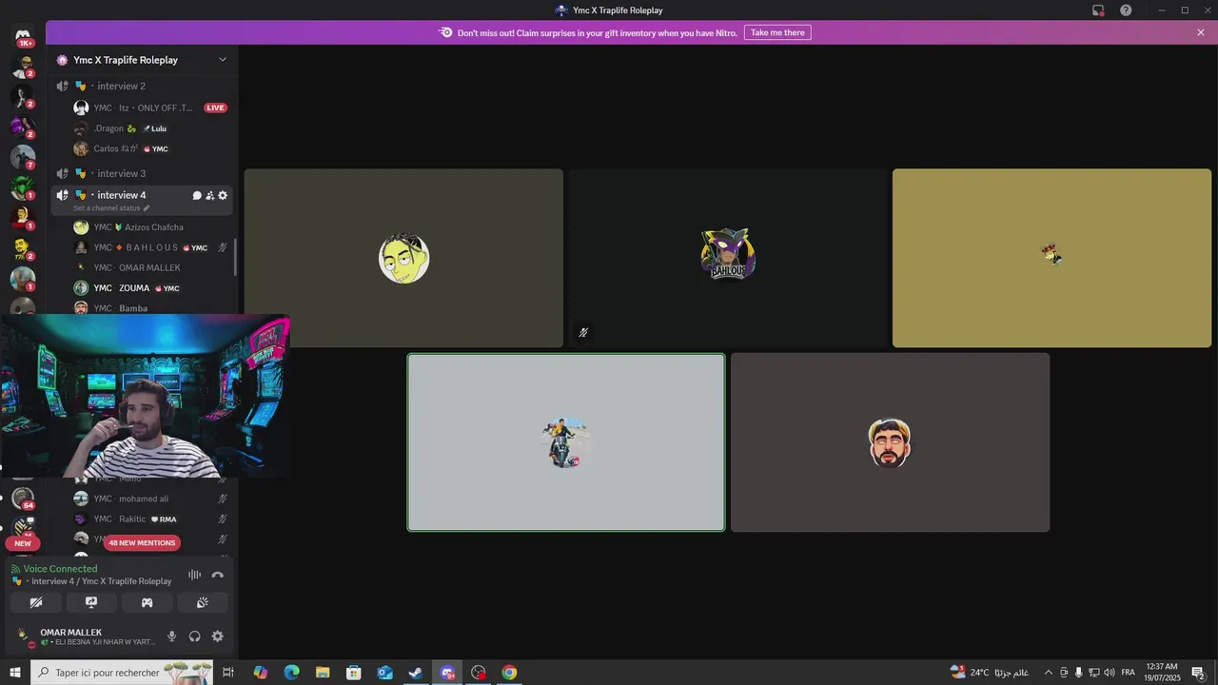Open OMAR MALLEK user profile panel
Image resolution: width=1218 pixels, height=685 pixels.
tap(86, 636)
